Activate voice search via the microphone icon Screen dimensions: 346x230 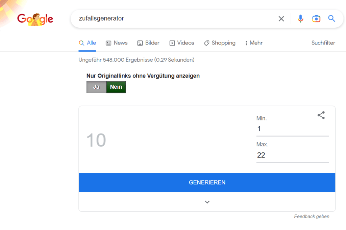[x=300, y=19]
